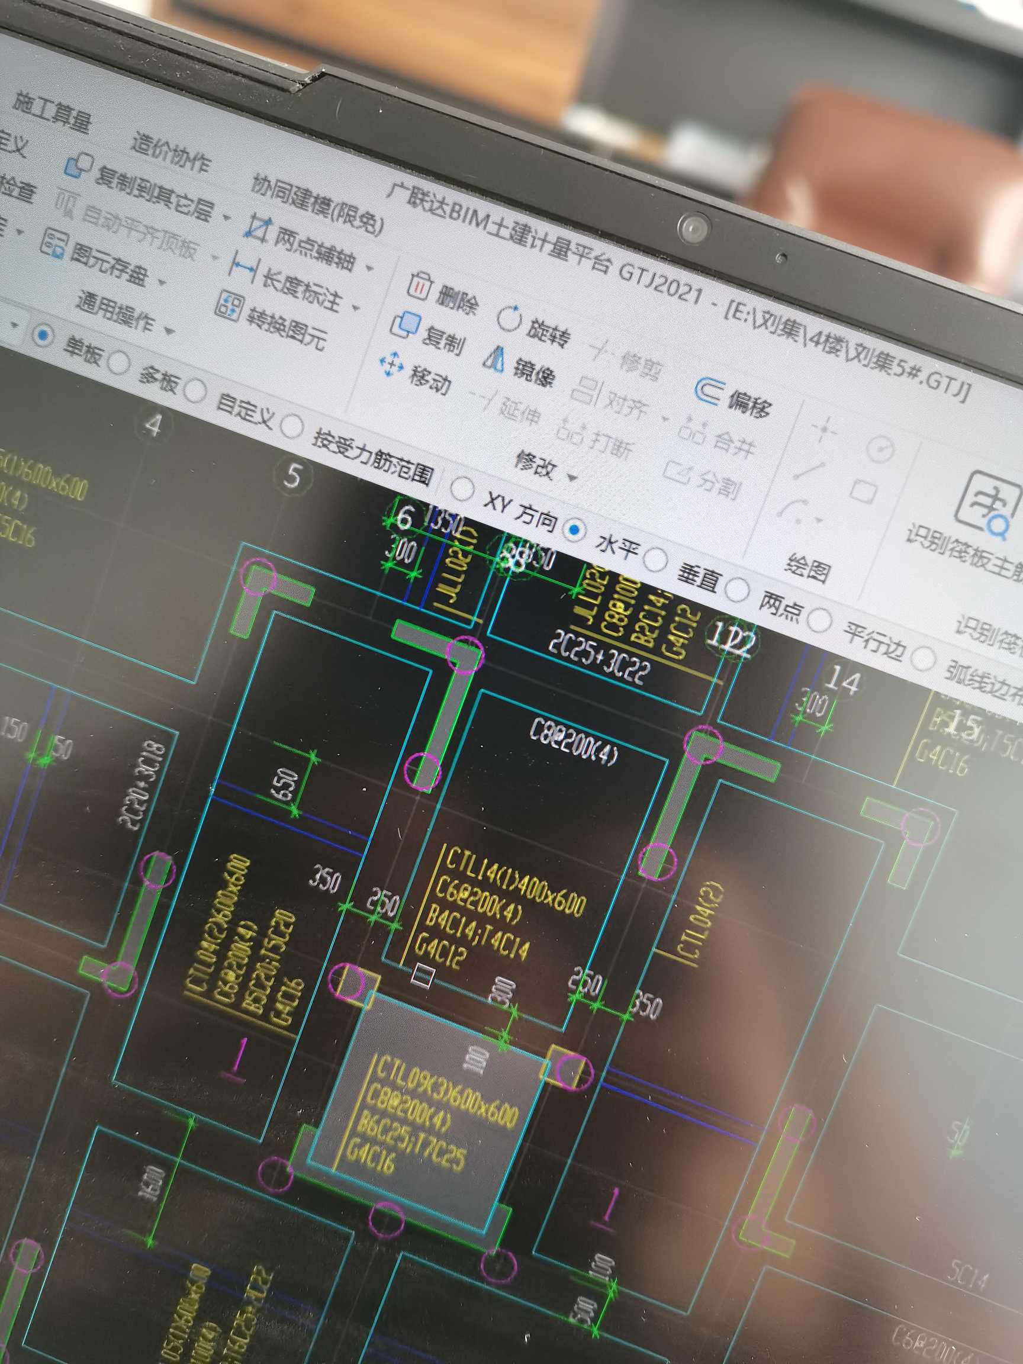Image resolution: width=1023 pixels, height=1364 pixels.
Task: Select the 移动 move arrows icon
Action: [391, 364]
